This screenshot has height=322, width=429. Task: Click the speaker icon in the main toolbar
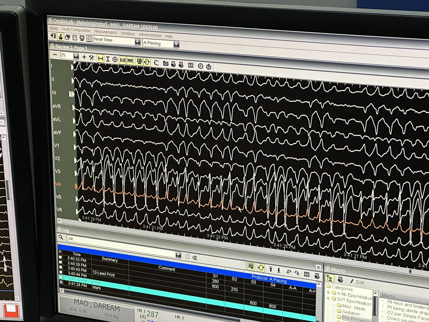(x=89, y=39)
